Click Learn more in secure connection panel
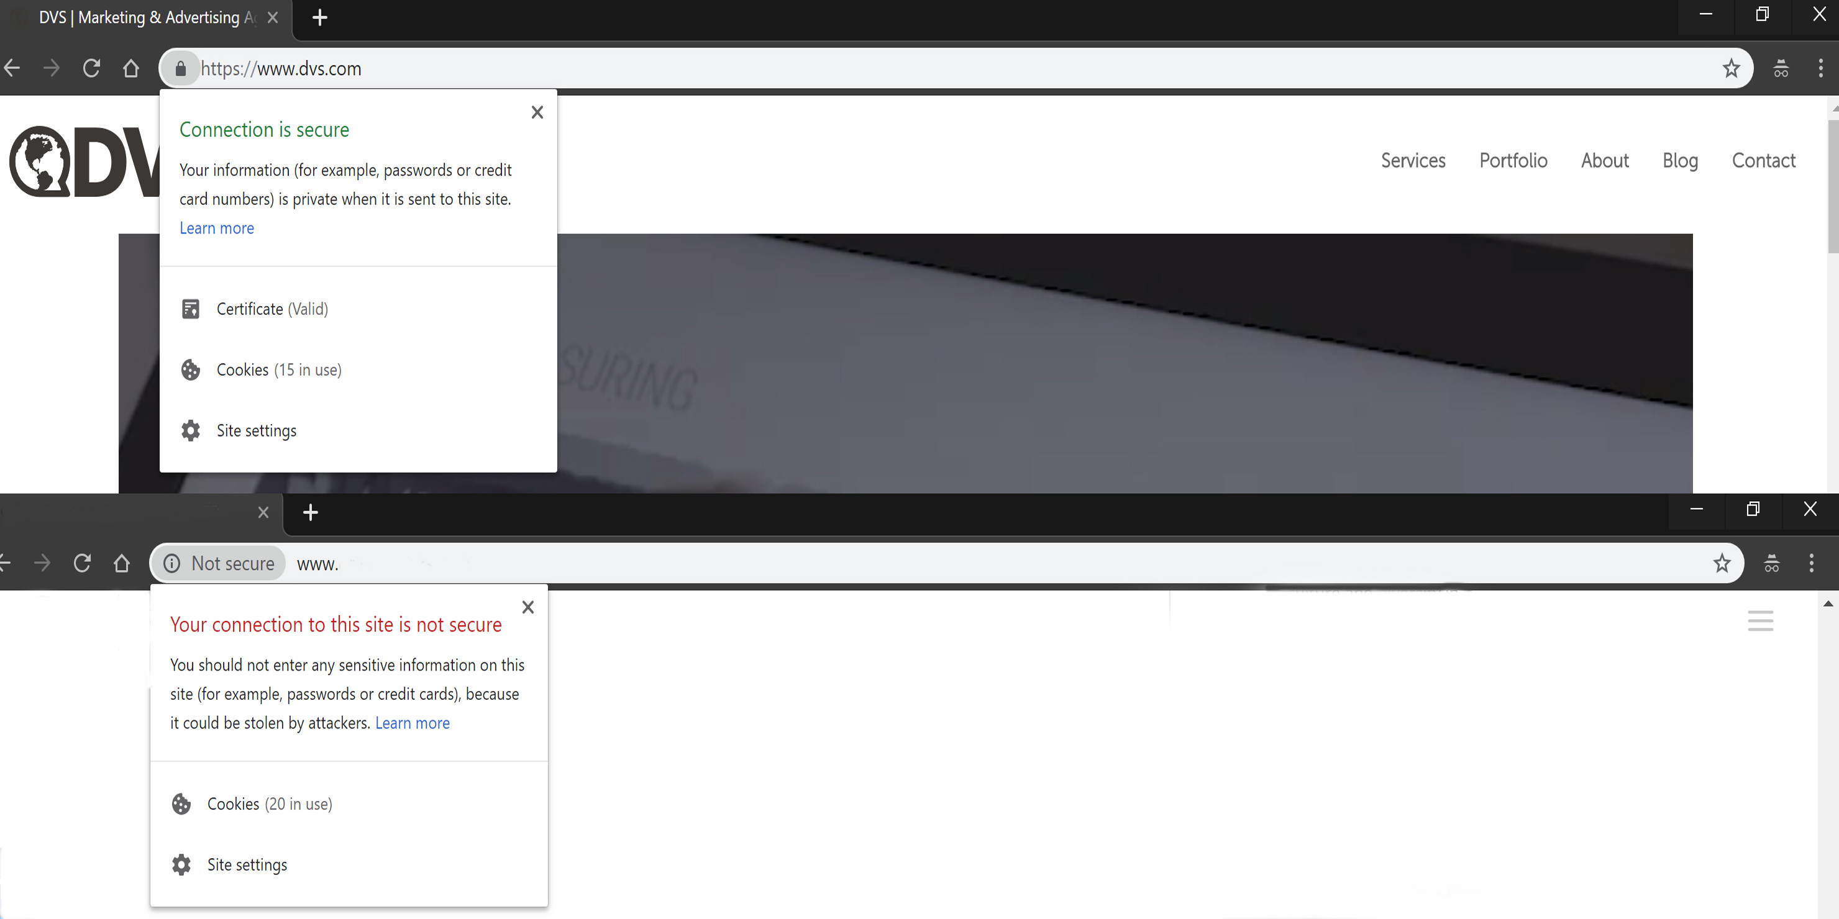The height and width of the screenshot is (919, 1839). pos(216,227)
